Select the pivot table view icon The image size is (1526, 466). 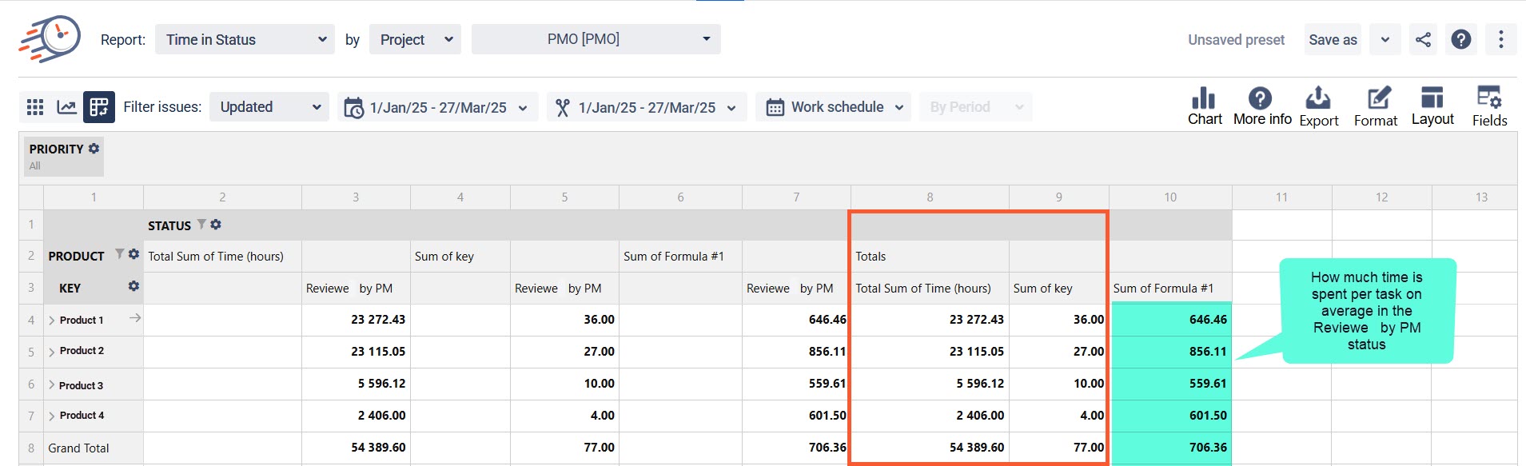click(99, 107)
